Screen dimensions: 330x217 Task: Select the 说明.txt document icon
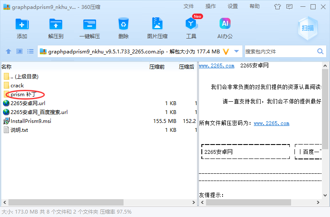(x=6, y=130)
